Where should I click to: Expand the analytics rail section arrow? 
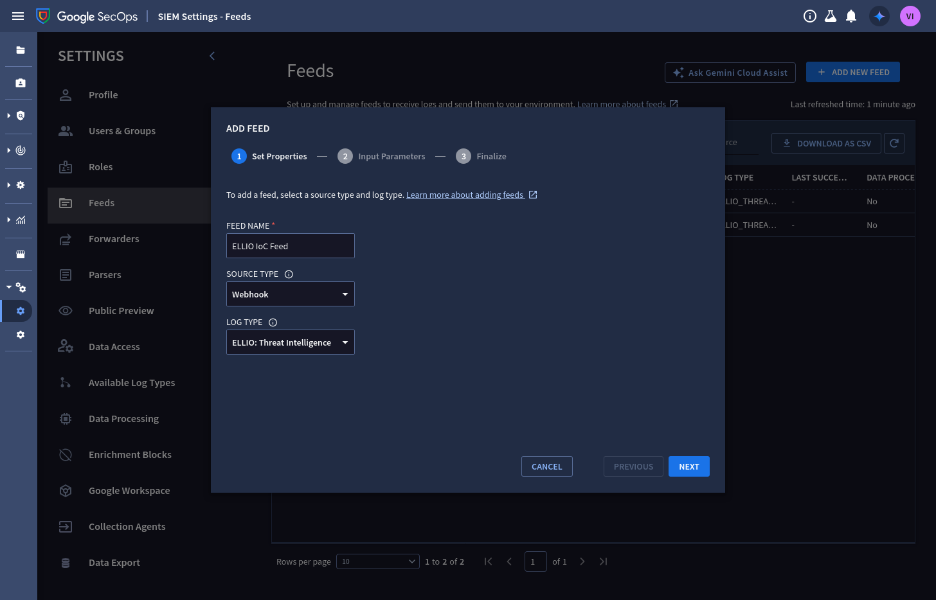tap(8, 220)
